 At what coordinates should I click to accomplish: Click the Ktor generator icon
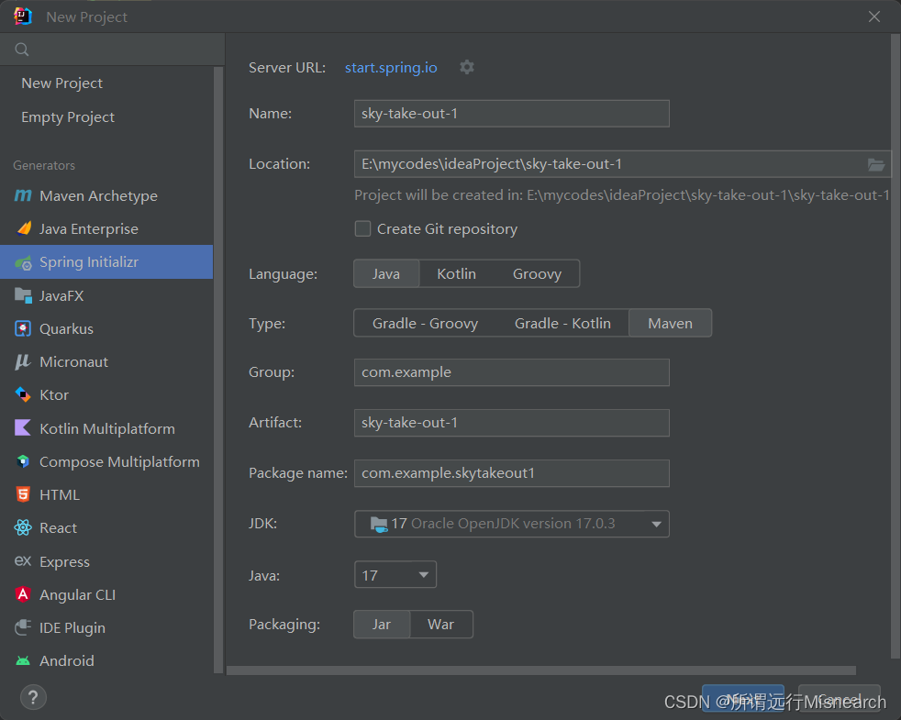tap(23, 394)
